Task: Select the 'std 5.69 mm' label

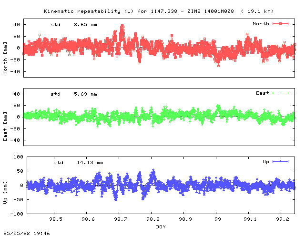Action: coord(74,94)
